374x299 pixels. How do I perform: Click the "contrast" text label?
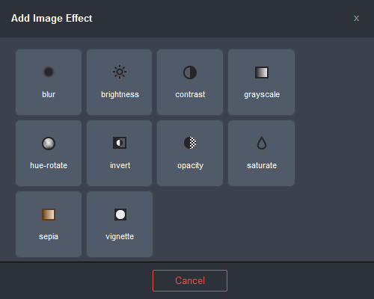190,95
